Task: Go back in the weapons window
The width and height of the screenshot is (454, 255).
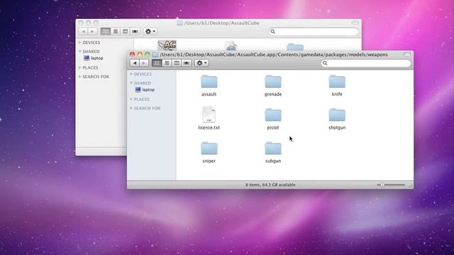Action: pos(135,63)
